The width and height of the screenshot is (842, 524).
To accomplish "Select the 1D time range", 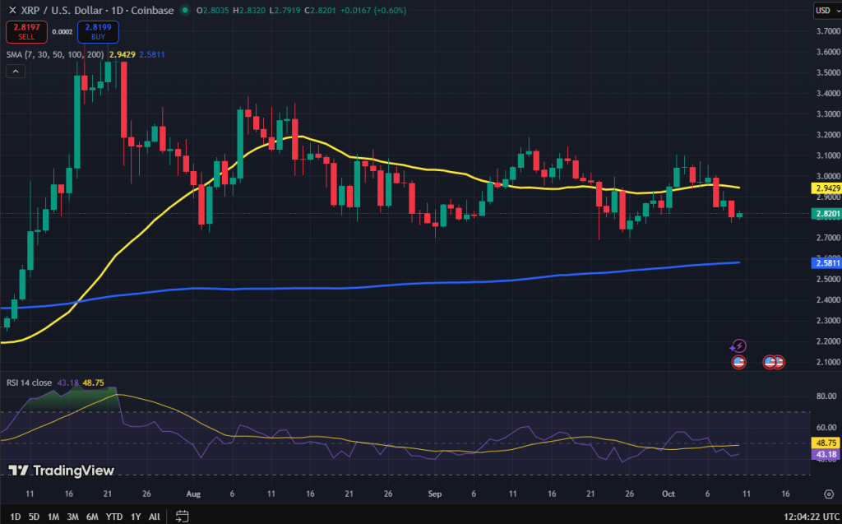I will 16,517.
